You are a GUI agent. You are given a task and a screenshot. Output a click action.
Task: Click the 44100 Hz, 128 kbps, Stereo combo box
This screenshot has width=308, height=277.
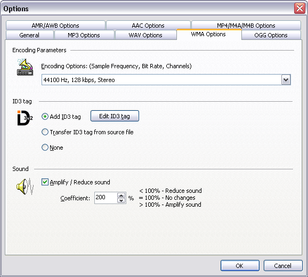(166, 80)
